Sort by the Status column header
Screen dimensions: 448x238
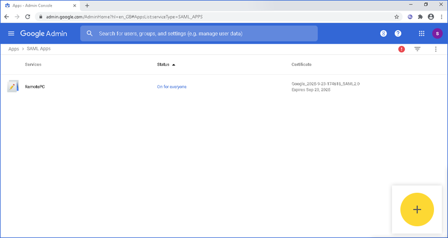[163, 65]
